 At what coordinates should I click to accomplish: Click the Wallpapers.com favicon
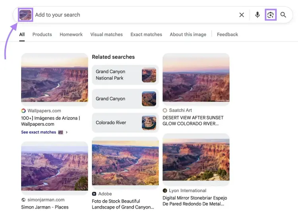pyautogui.click(x=23, y=111)
